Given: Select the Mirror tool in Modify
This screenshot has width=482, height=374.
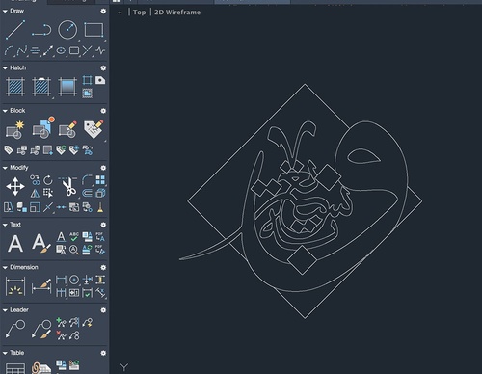Looking at the screenshot, I should (x=35, y=193).
